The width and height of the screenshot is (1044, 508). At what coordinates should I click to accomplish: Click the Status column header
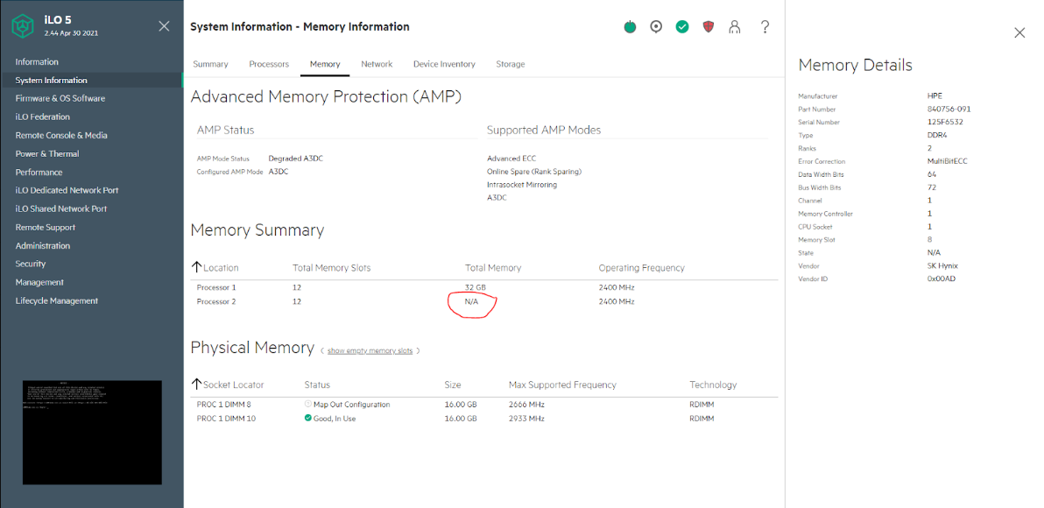point(317,385)
